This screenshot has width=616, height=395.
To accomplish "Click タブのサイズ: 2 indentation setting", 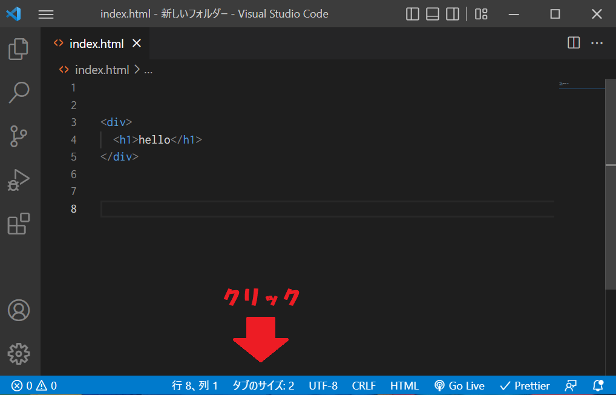I will pos(263,385).
